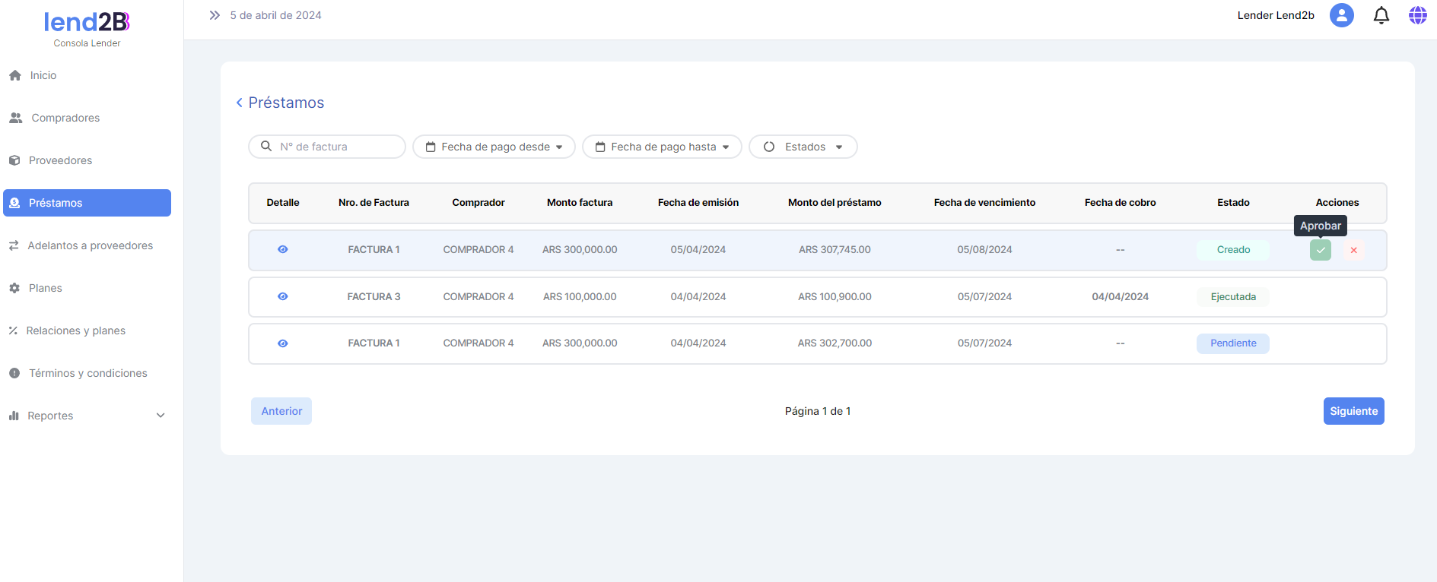Expand the Estados filter dropdown

[x=803, y=147]
